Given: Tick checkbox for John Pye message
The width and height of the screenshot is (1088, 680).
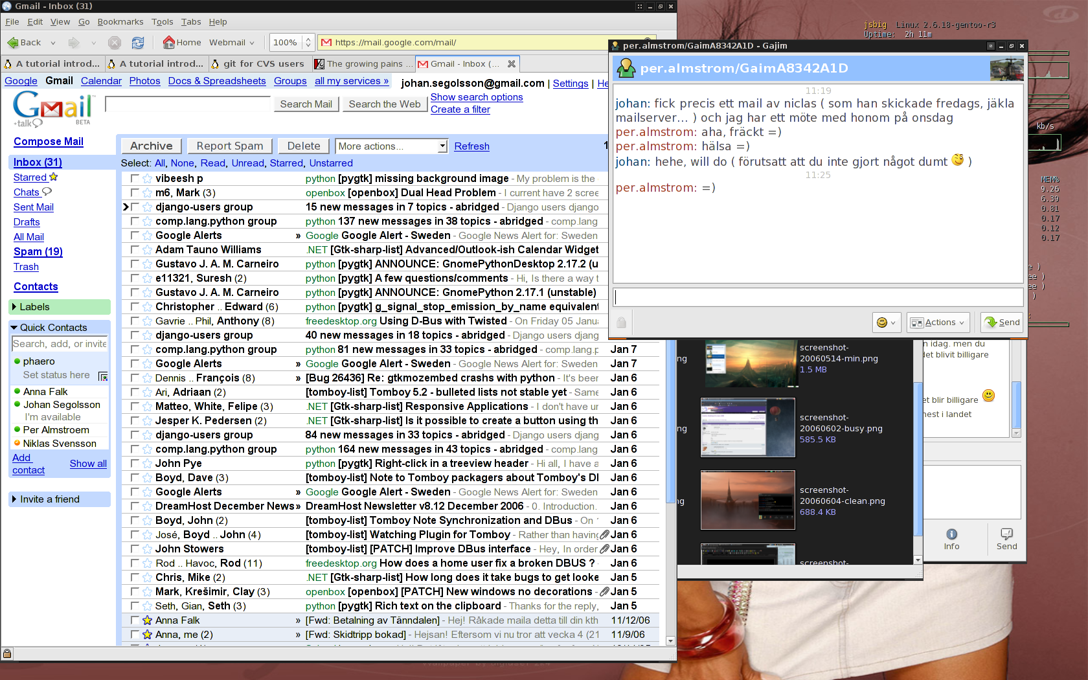Looking at the screenshot, I should (x=135, y=464).
